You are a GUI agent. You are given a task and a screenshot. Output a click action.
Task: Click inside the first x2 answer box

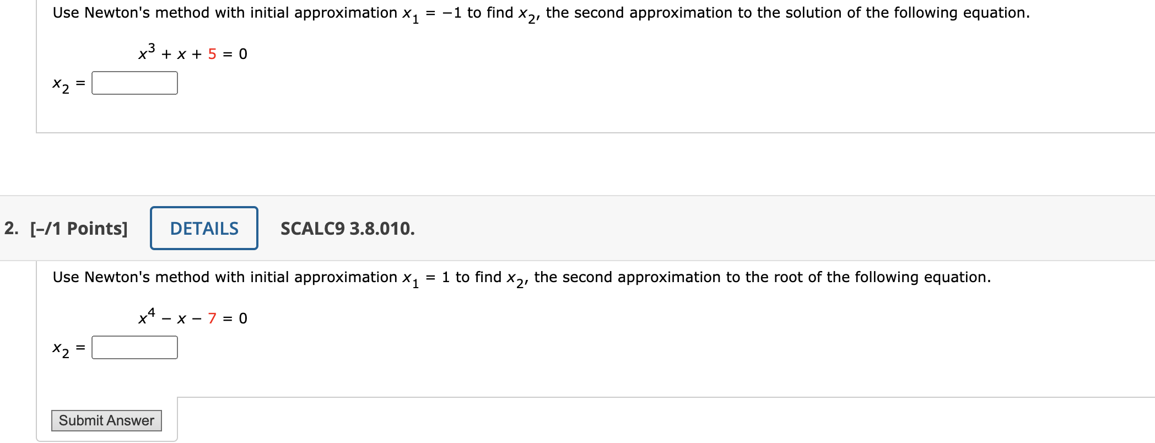tap(134, 83)
